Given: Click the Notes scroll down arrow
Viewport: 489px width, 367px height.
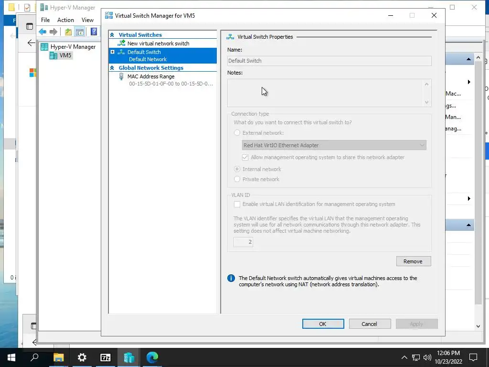Looking at the screenshot, I should 426,102.
